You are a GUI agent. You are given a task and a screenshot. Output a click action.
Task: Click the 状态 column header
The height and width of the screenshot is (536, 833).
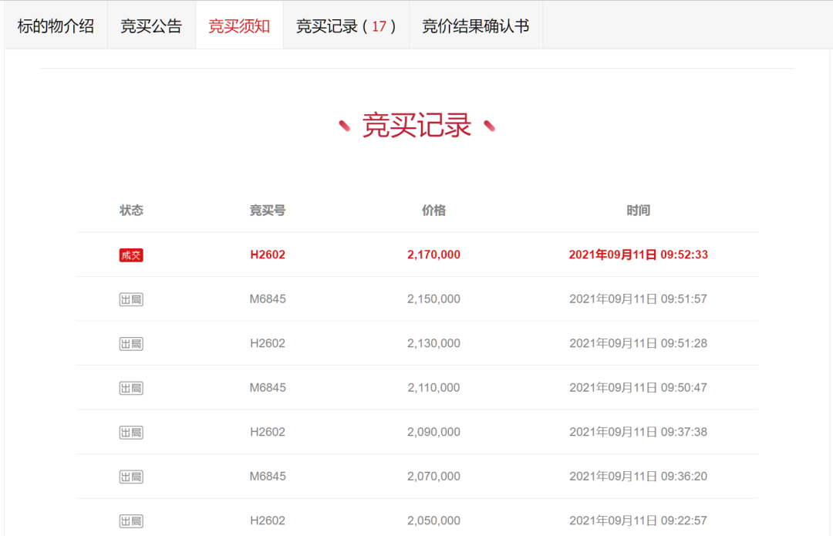click(x=131, y=210)
